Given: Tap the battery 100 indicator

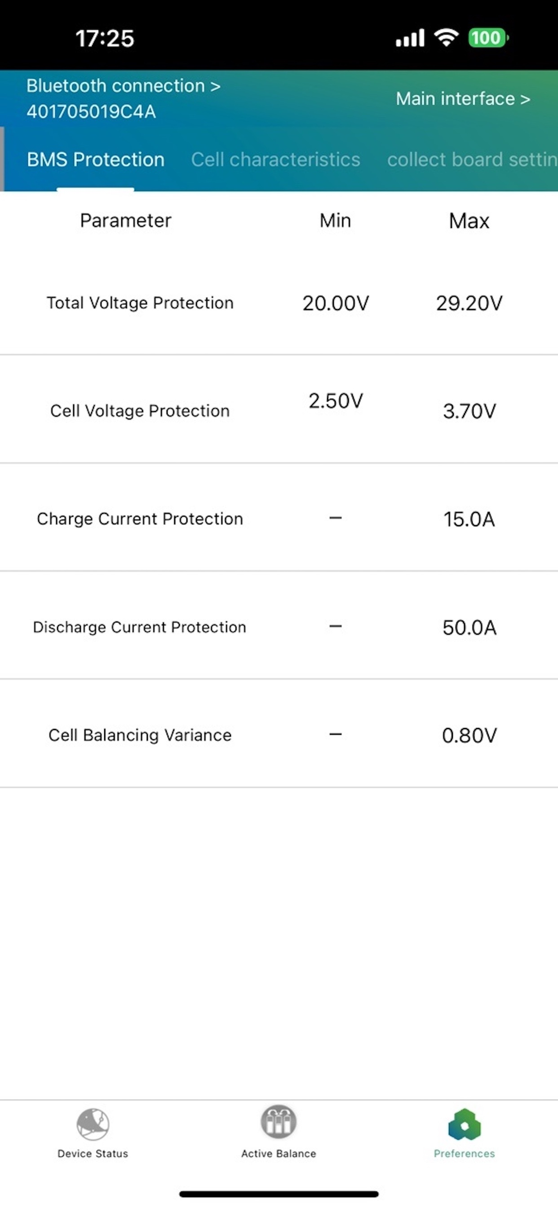Looking at the screenshot, I should 488,38.
